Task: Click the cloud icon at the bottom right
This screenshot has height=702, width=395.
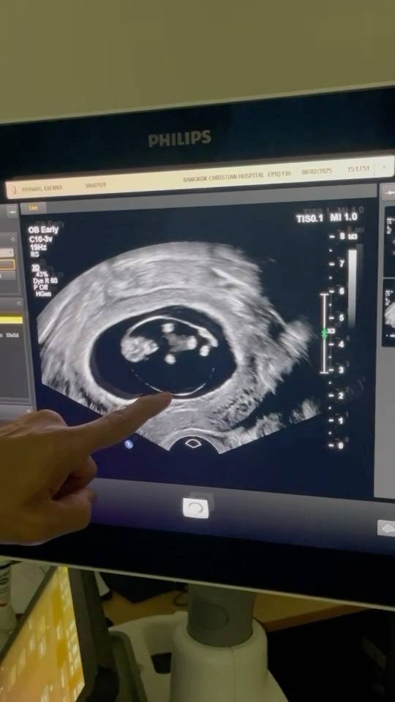Action: click(x=387, y=528)
